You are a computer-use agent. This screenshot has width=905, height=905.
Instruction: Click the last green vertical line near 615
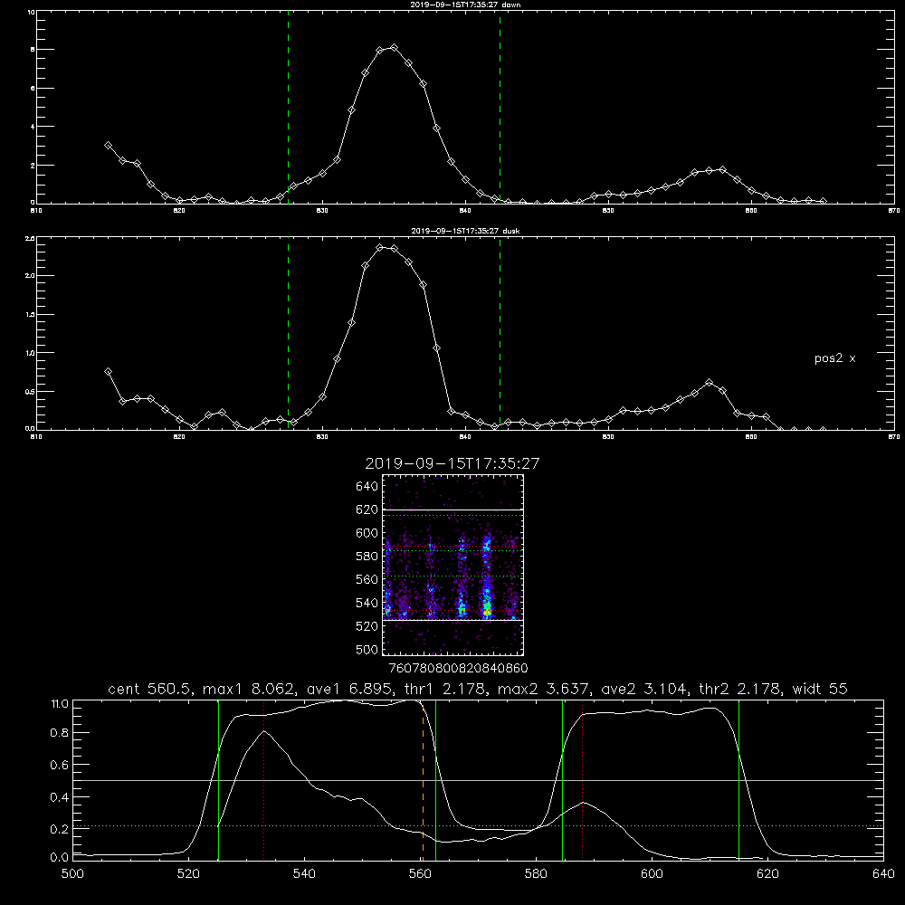tap(738, 779)
